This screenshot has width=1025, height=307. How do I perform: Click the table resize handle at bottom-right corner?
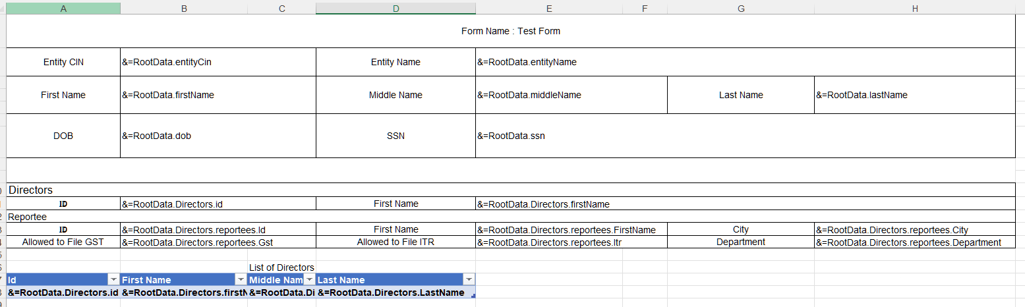click(473, 296)
